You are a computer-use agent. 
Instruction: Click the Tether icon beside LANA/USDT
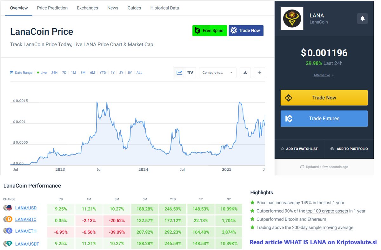(x=9, y=244)
